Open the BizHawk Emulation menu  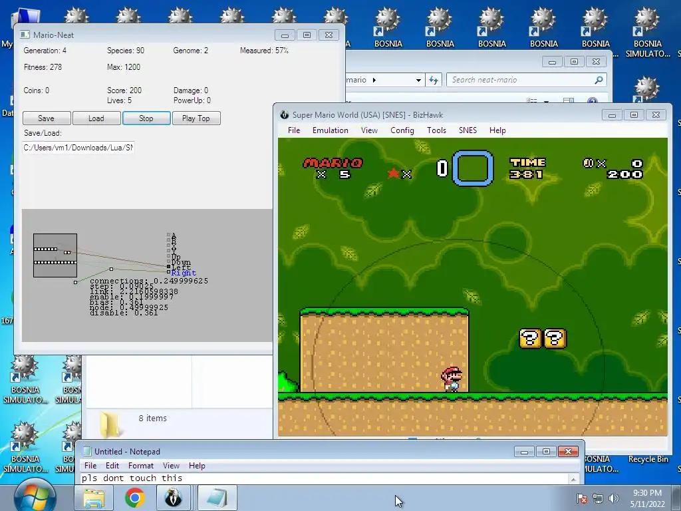[331, 130]
